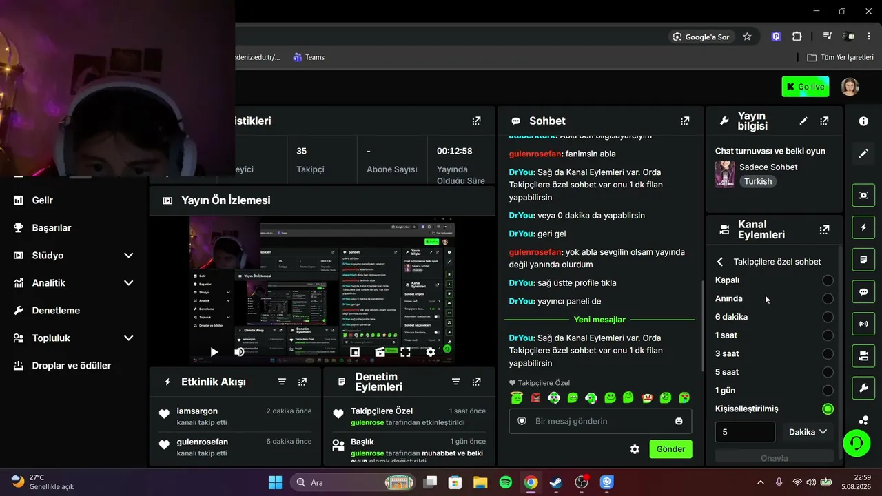The width and height of the screenshot is (882, 496).
Task: Focus the custom minutes input field
Action: click(745, 432)
